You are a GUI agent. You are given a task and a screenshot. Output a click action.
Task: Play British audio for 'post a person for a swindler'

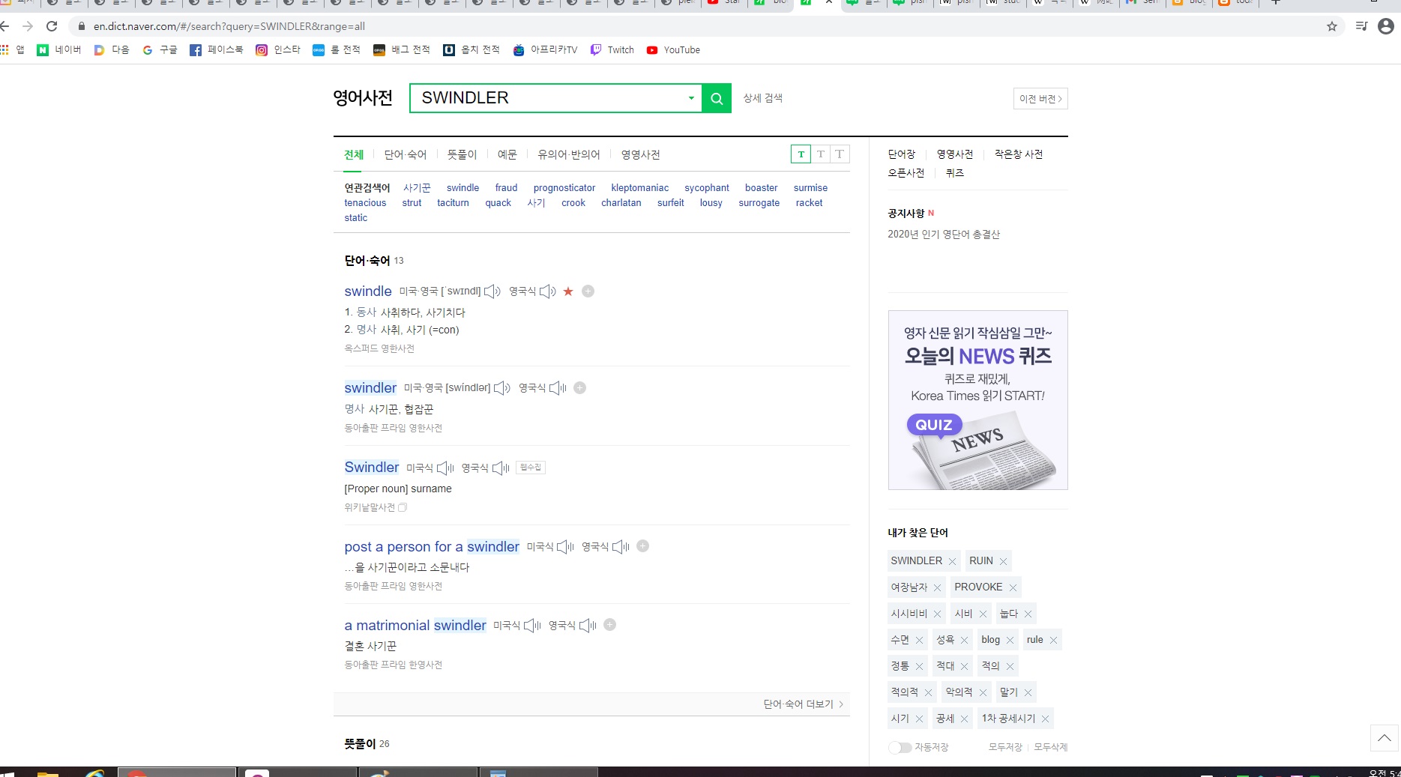click(x=621, y=547)
